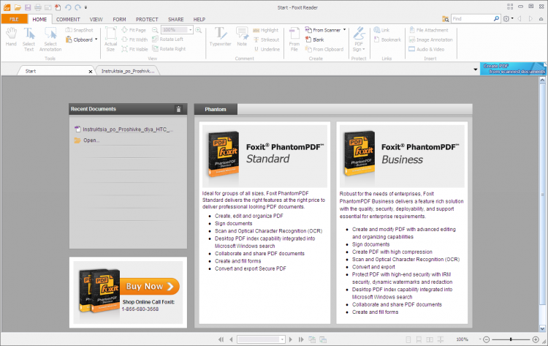Click the Find search field
The width and height of the screenshot is (548, 346).
pyautogui.click(x=472, y=19)
